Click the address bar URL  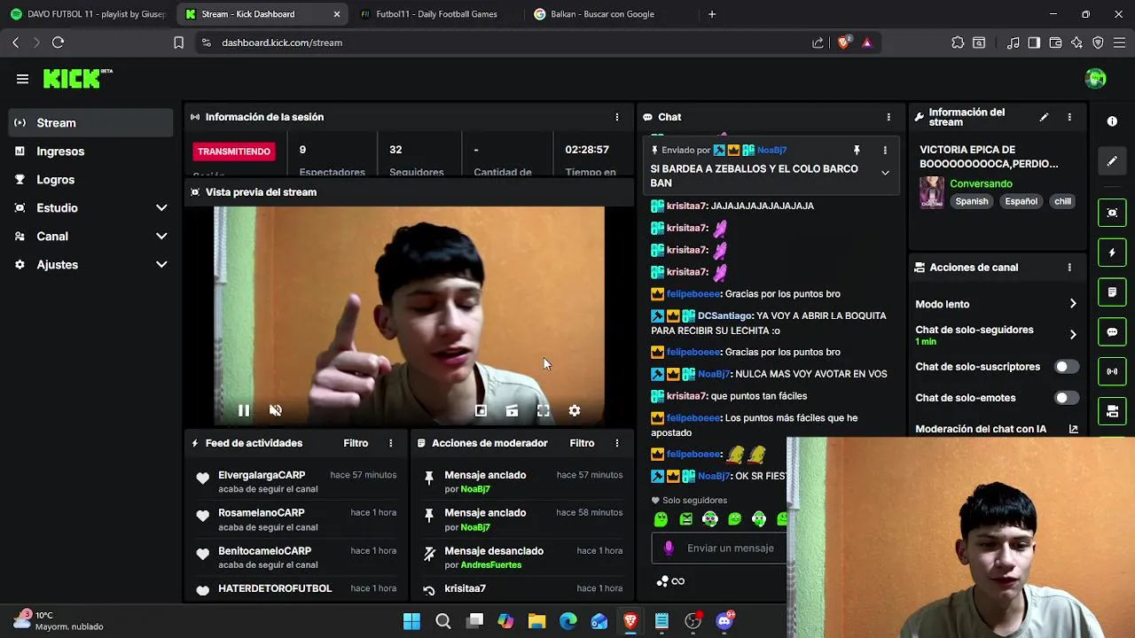click(x=282, y=43)
